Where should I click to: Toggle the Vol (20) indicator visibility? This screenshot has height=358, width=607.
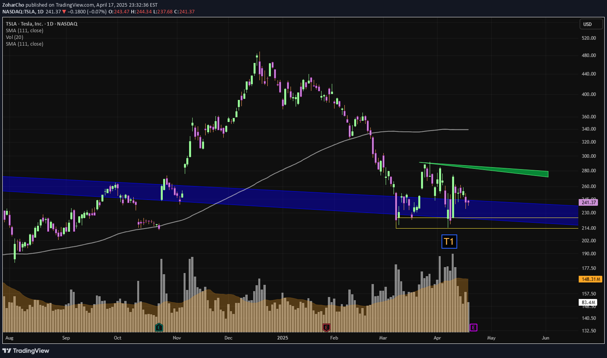(x=14, y=37)
